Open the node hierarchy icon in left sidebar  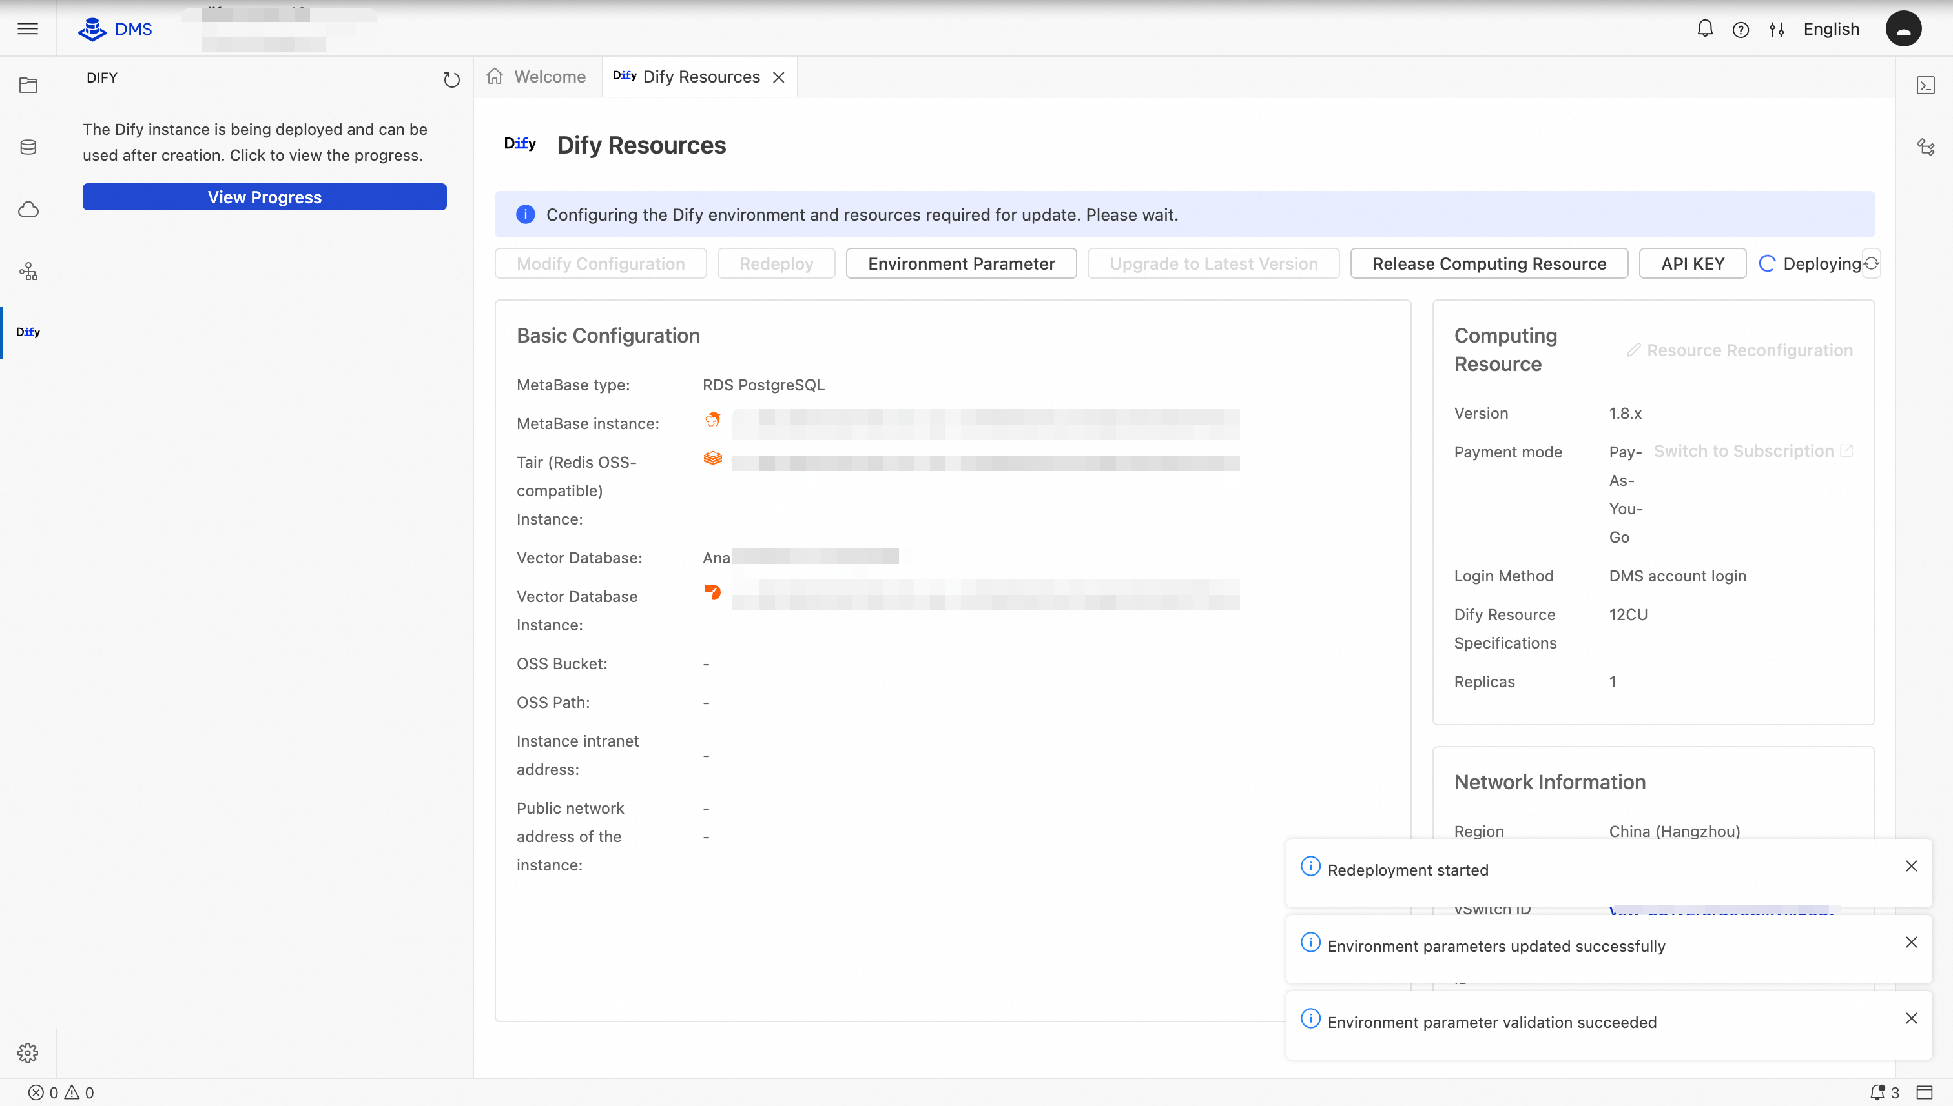tap(28, 271)
